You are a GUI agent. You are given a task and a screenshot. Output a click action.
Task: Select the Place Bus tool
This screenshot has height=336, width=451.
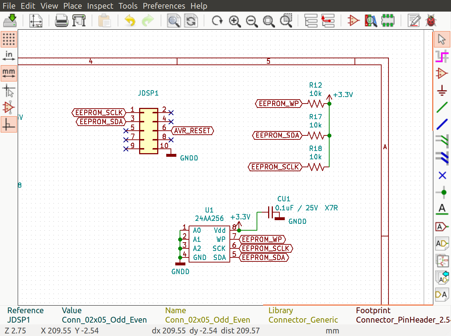pos(442,125)
